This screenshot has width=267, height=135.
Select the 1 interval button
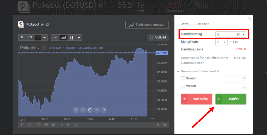pos(38,38)
